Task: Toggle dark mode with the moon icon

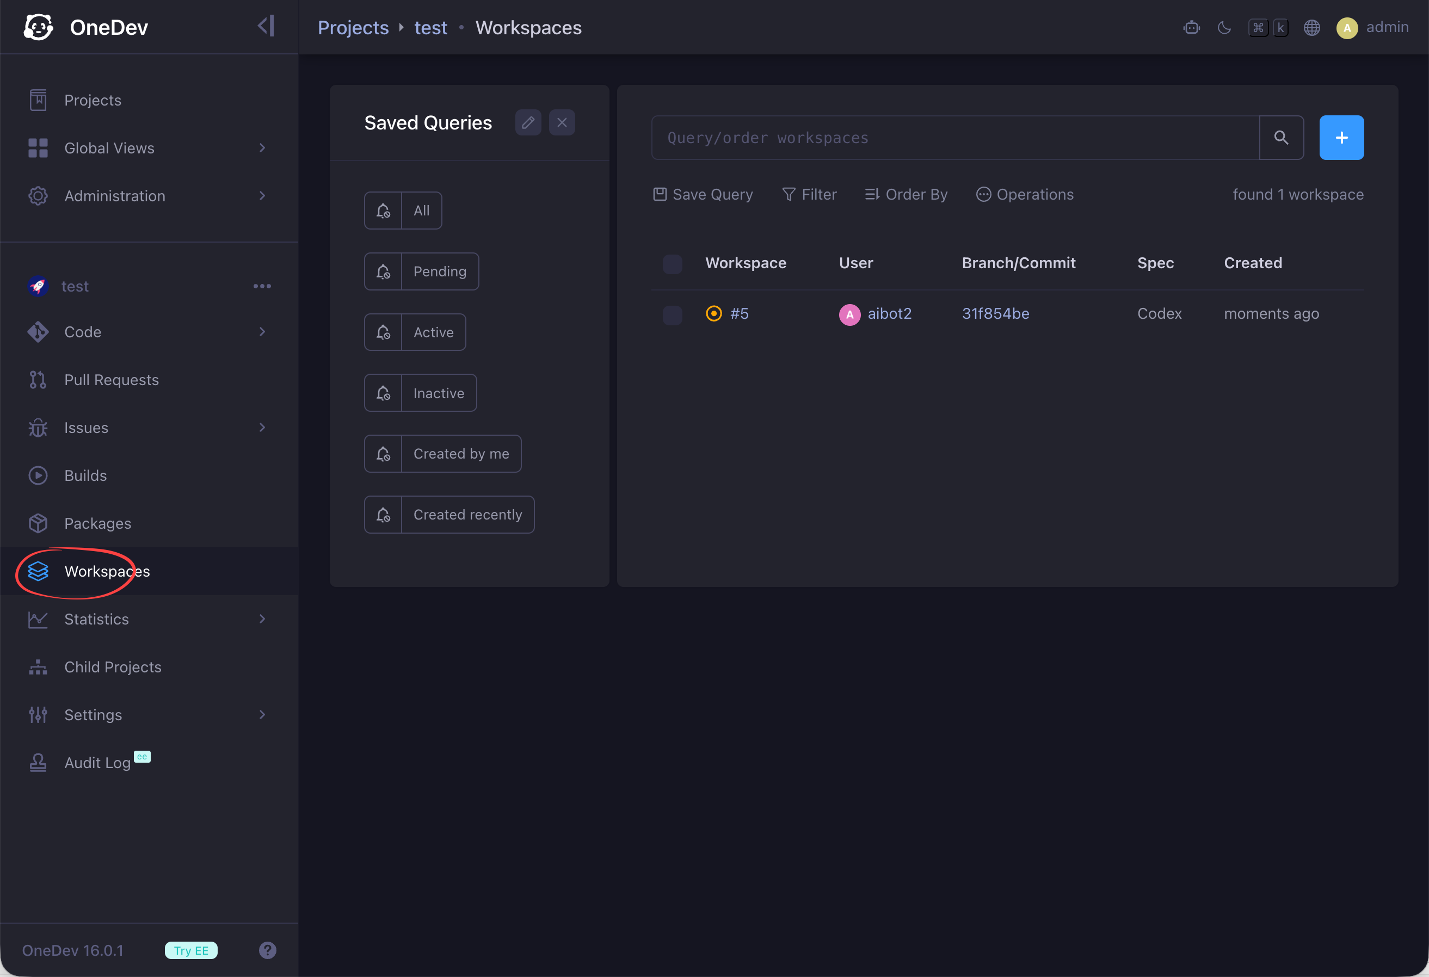Action: pos(1224,28)
